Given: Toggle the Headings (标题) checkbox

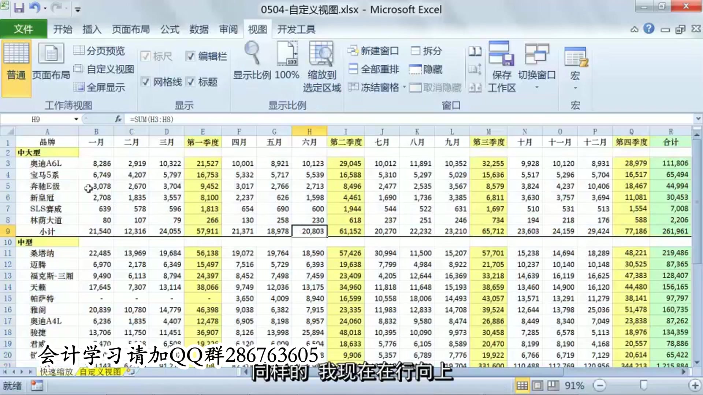Looking at the screenshot, I should coord(190,82).
